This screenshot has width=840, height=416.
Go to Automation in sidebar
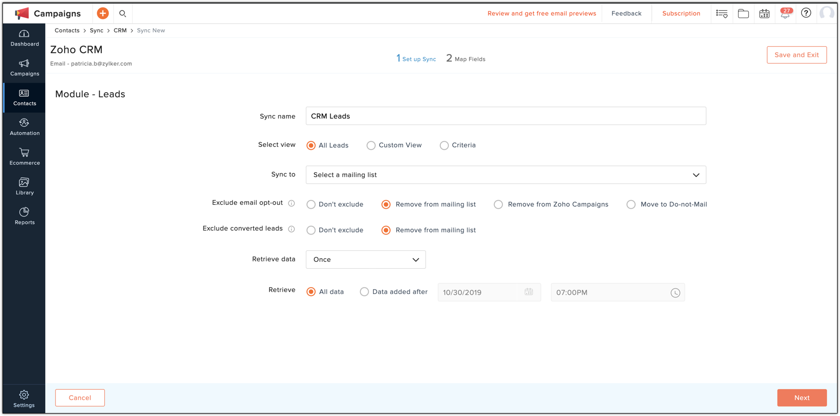click(24, 127)
